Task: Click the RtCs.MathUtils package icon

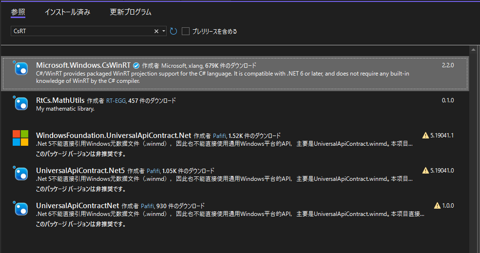Action: pos(21,103)
